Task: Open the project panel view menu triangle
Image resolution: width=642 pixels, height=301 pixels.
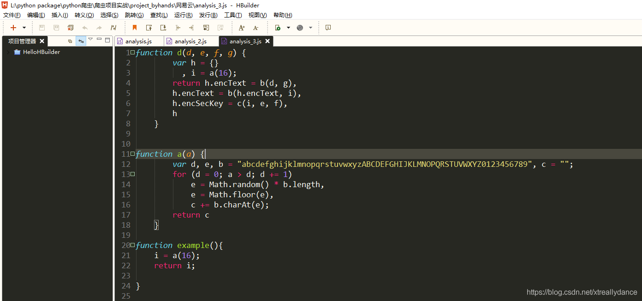Action: click(90, 40)
